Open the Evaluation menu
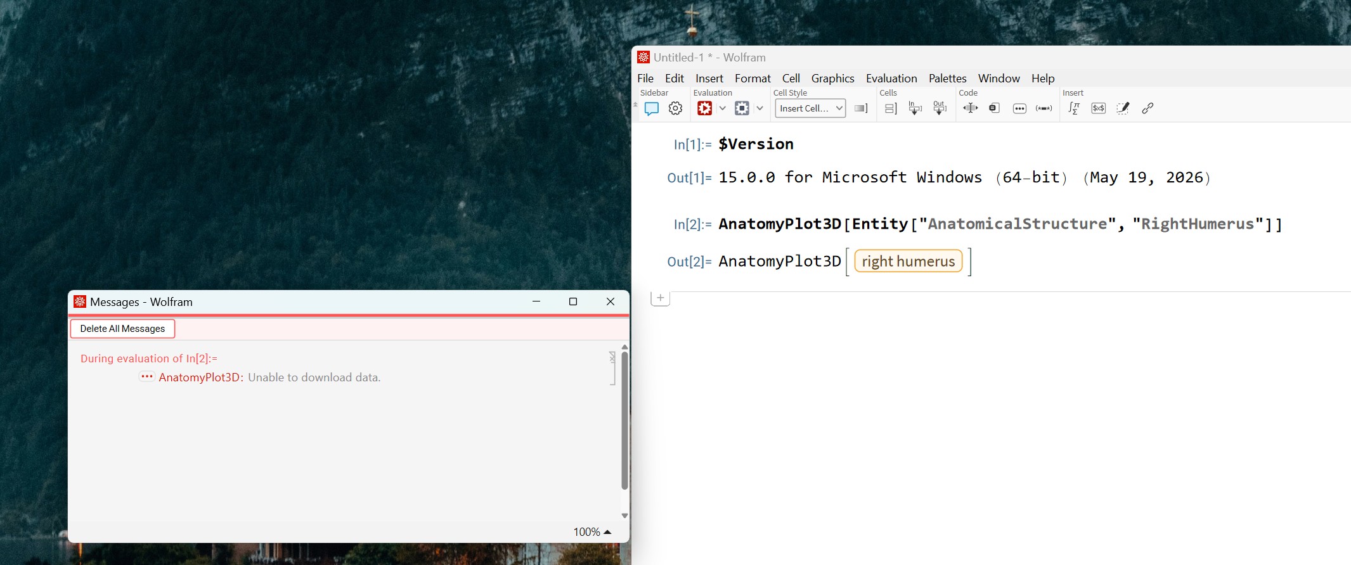The height and width of the screenshot is (565, 1351). tap(891, 79)
